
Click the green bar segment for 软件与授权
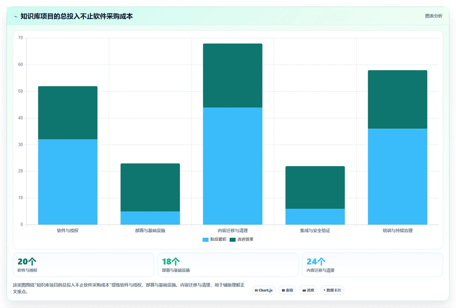pos(68,113)
